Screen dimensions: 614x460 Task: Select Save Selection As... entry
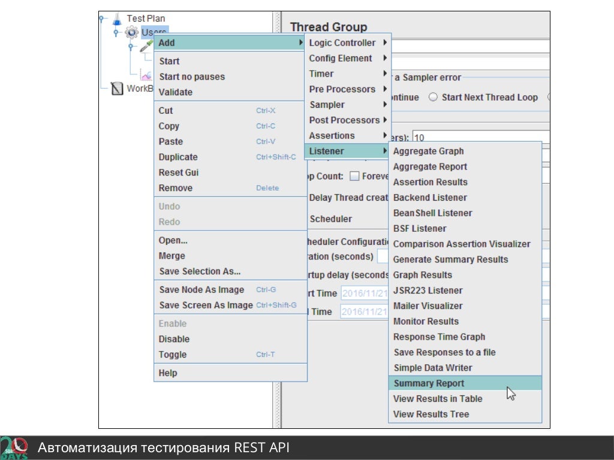[231, 271]
